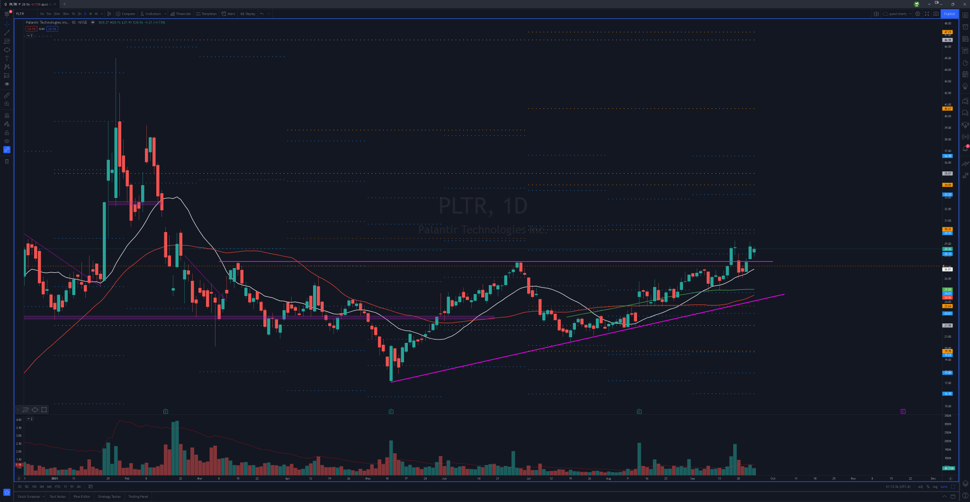The width and height of the screenshot is (970, 502).
Task: Start bar Replay mode
Action: tap(248, 14)
